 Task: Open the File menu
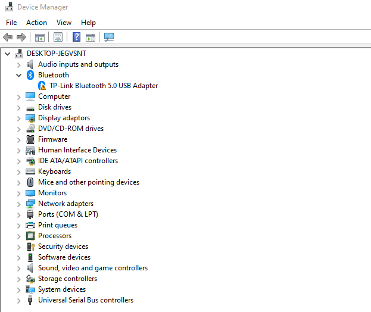(11, 23)
